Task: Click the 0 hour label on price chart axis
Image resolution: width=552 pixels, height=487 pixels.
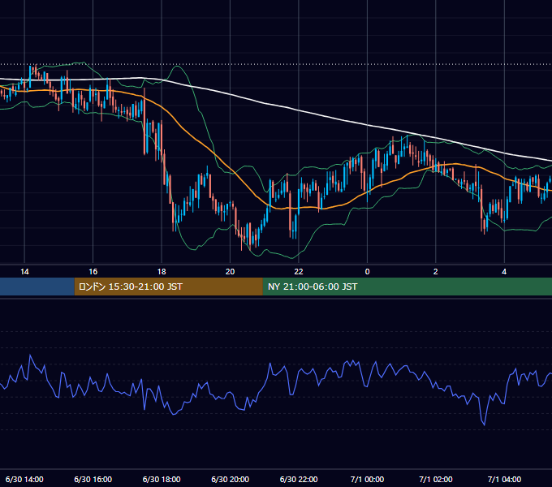Action: (x=367, y=272)
